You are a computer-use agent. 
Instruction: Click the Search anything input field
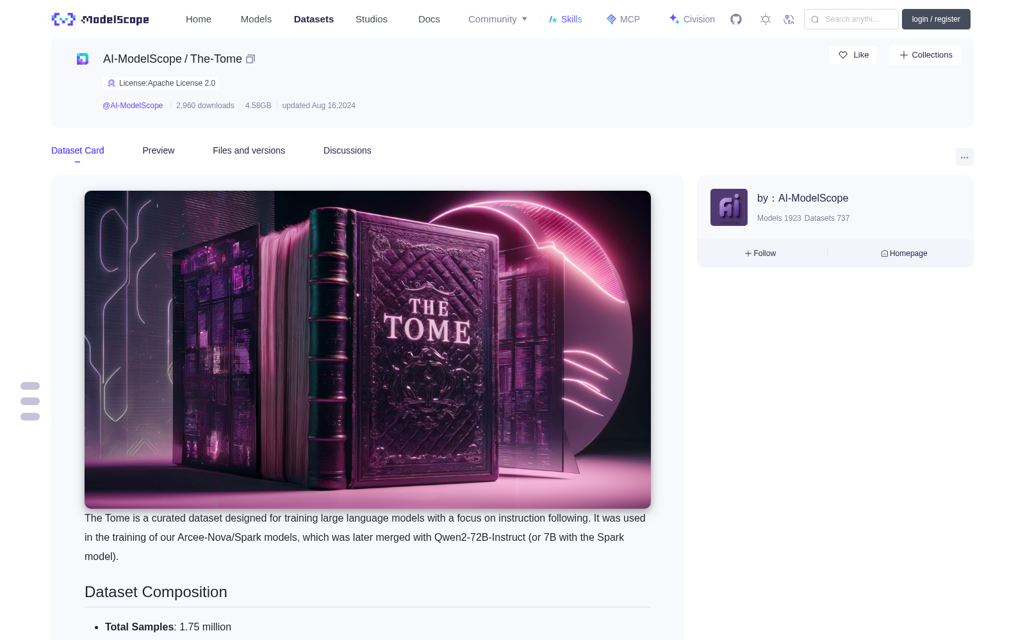coord(851,19)
